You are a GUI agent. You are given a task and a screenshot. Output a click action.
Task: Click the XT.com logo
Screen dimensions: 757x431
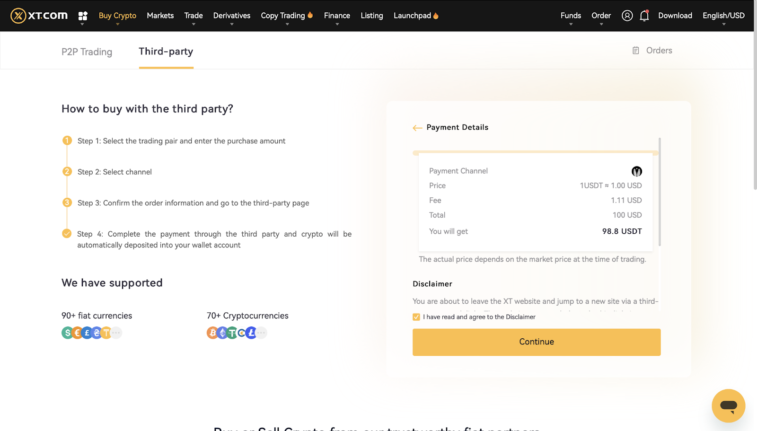pyautogui.click(x=39, y=16)
